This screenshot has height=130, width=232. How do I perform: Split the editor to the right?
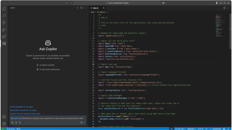coord(224,8)
